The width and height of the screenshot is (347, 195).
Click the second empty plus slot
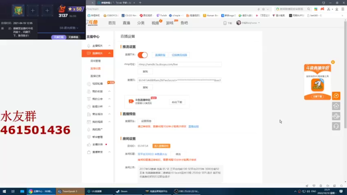tap(47, 10)
